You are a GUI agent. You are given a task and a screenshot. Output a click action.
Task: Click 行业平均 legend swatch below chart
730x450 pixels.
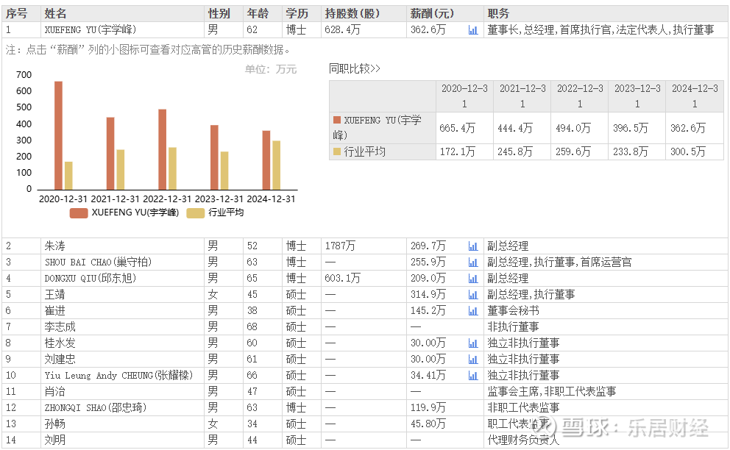(196, 213)
